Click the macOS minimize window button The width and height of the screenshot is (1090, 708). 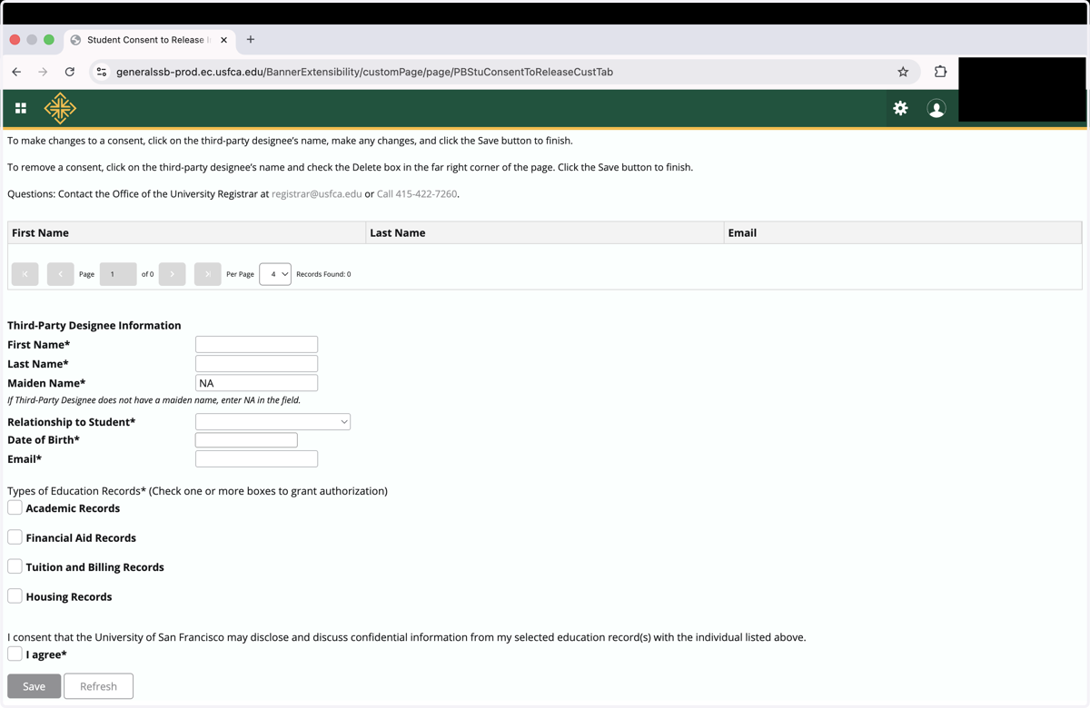pos(32,40)
